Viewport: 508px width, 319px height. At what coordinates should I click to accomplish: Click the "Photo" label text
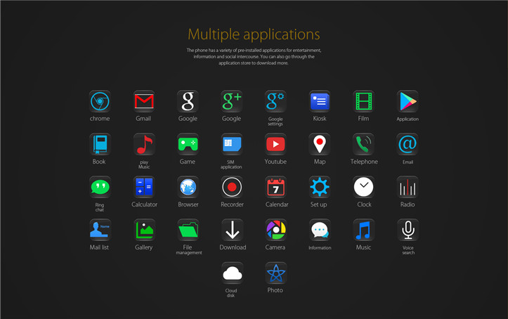point(275,290)
